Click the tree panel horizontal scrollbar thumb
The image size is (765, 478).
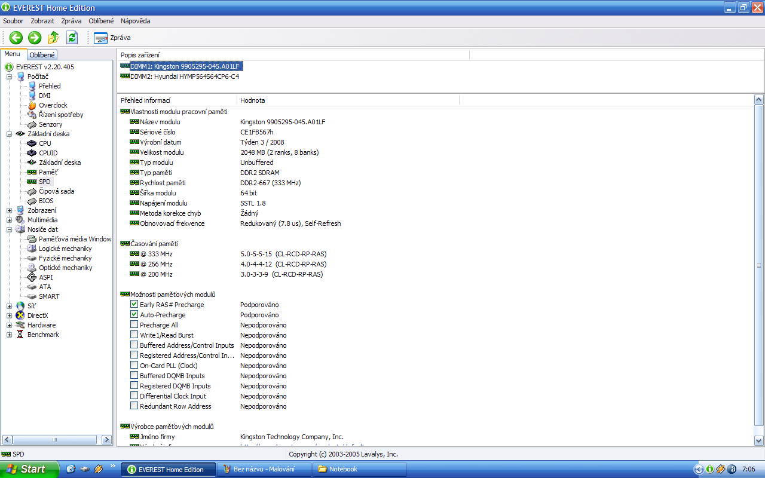pos(54,440)
